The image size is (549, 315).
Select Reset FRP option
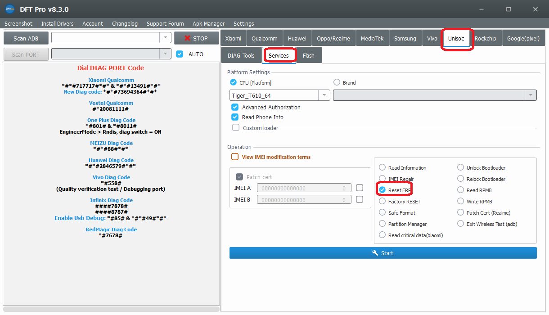[382, 190]
